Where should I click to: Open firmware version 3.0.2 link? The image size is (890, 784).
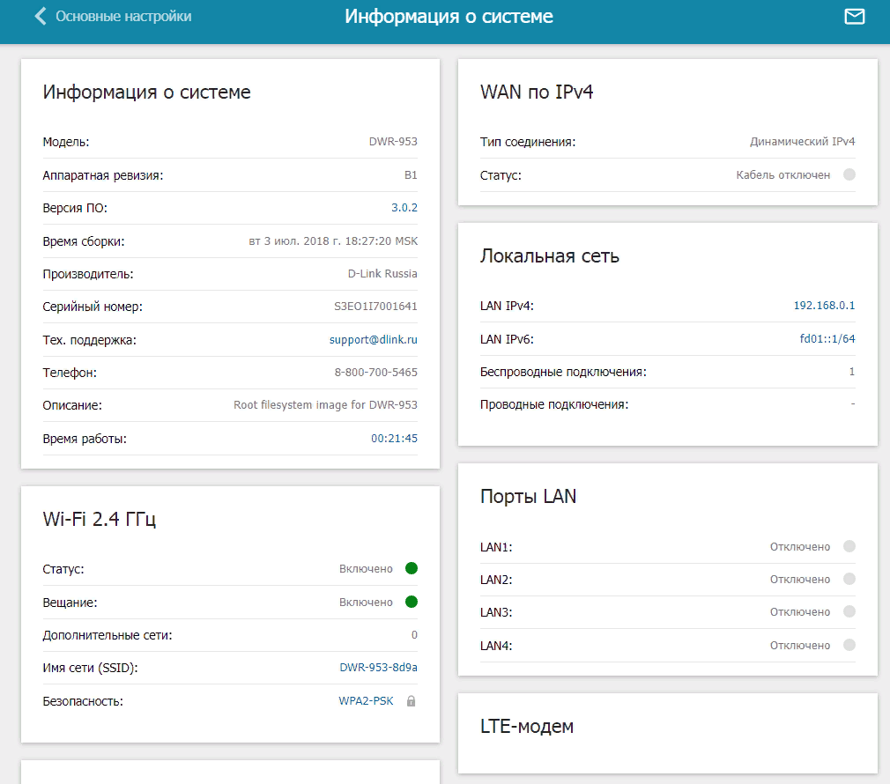coord(404,208)
